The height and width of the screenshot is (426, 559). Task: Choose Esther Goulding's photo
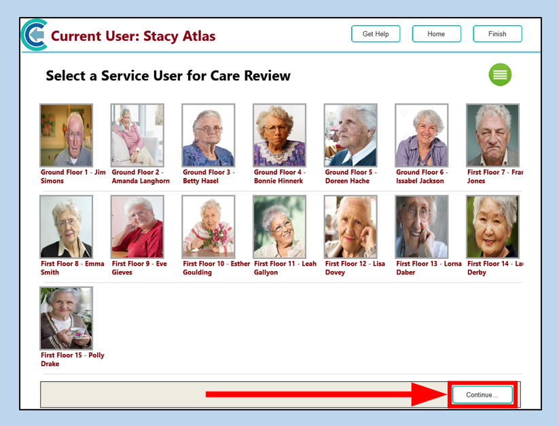tap(208, 227)
